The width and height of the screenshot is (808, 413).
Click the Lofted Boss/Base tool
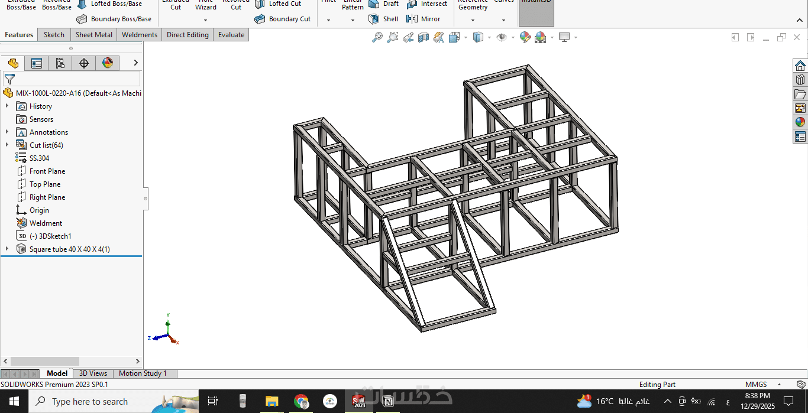pyautogui.click(x=110, y=4)
